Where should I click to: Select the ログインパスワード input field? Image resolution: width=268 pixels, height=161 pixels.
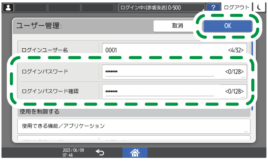[174, 72]
